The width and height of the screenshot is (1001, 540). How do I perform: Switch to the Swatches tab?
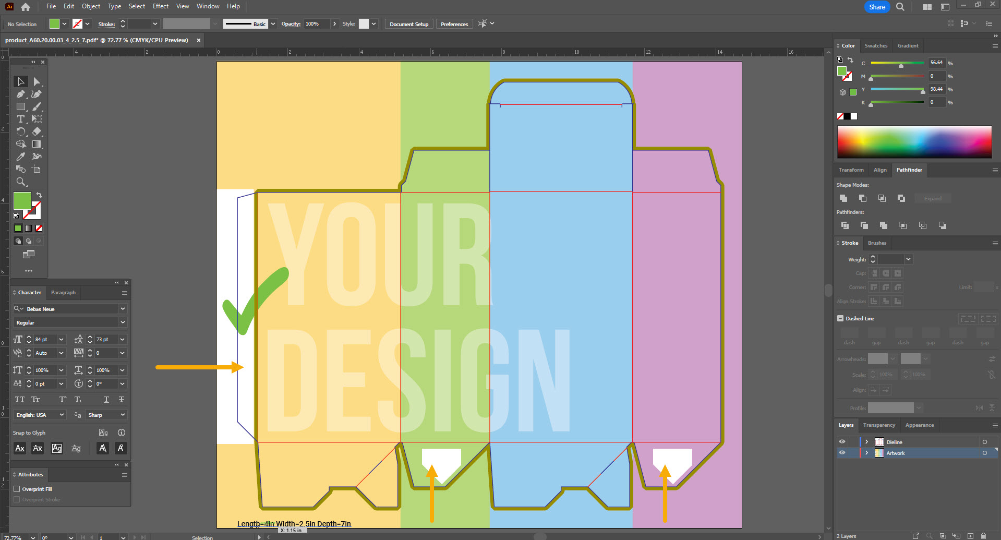click(876, 45)
